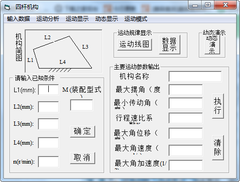This screenshot has width=240, height=182.
Task: Click the 运动规律显示 group title
Action: click(134, 33)
